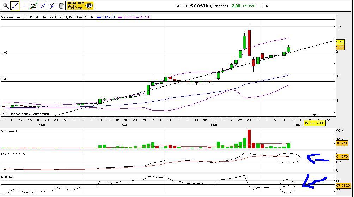
Task: Click the trash bin delete tool
Action: pyautogui.click(x=61, y=6)
